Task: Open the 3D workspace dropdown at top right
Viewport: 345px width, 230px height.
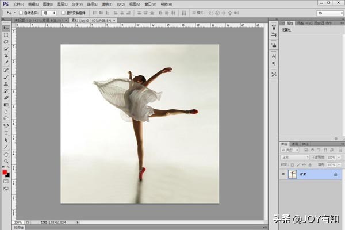Action: [x=328, y=12]
